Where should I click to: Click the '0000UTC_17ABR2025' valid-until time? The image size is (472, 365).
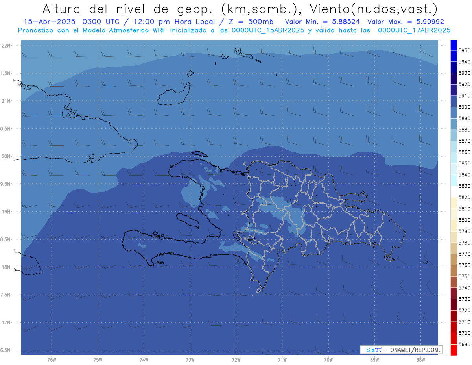coord(414,30)
